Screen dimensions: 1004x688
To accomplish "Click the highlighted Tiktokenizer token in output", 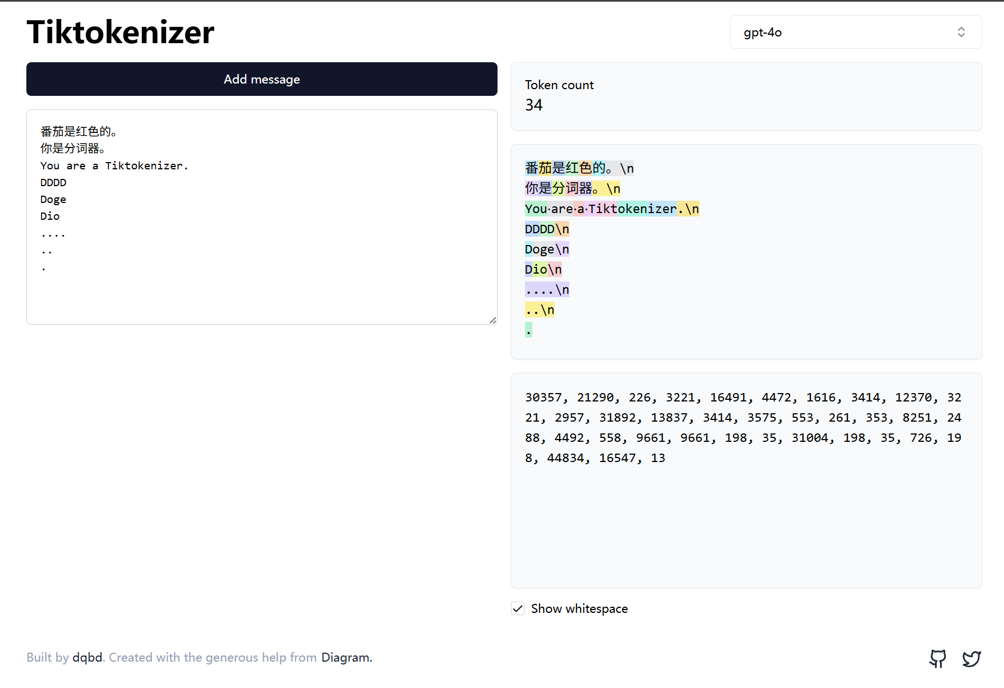I will tap(632, 209).
